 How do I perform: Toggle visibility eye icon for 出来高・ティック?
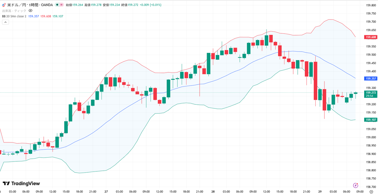pos(31,11)
